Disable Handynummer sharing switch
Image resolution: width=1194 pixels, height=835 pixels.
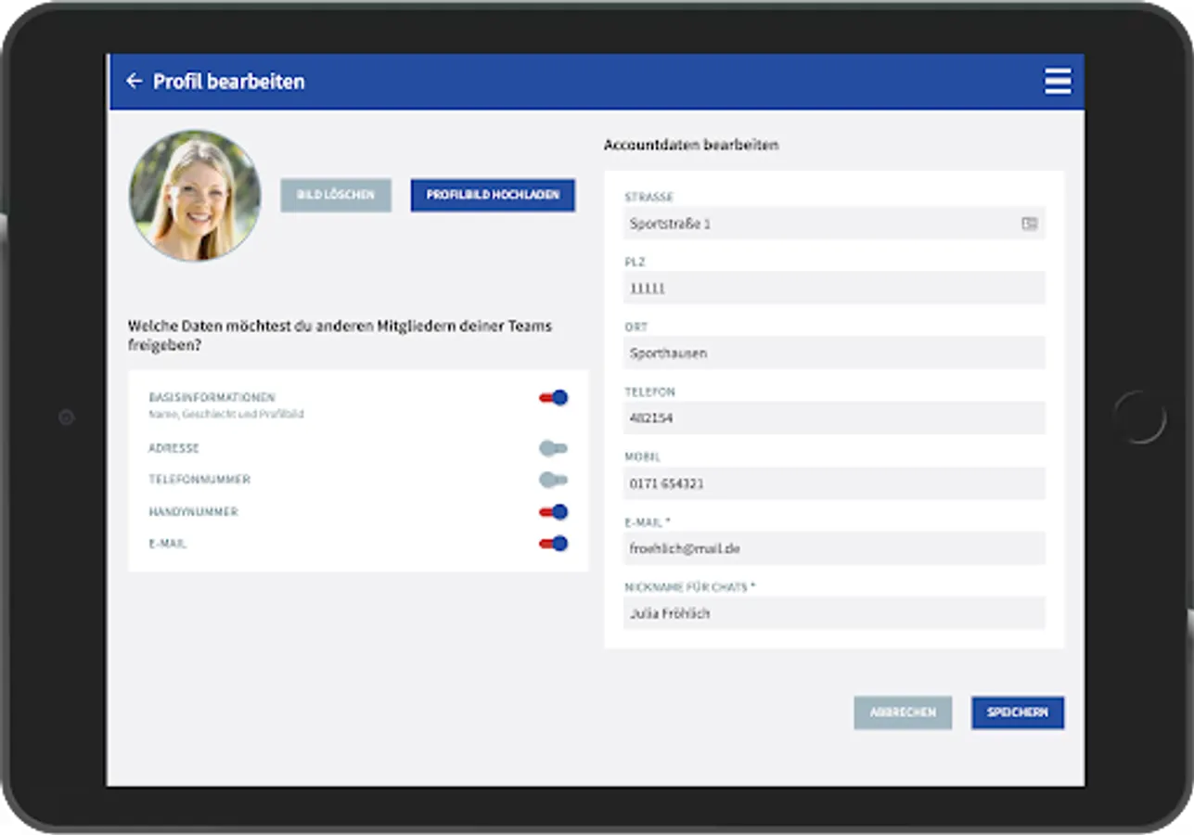tap(554, 512)
